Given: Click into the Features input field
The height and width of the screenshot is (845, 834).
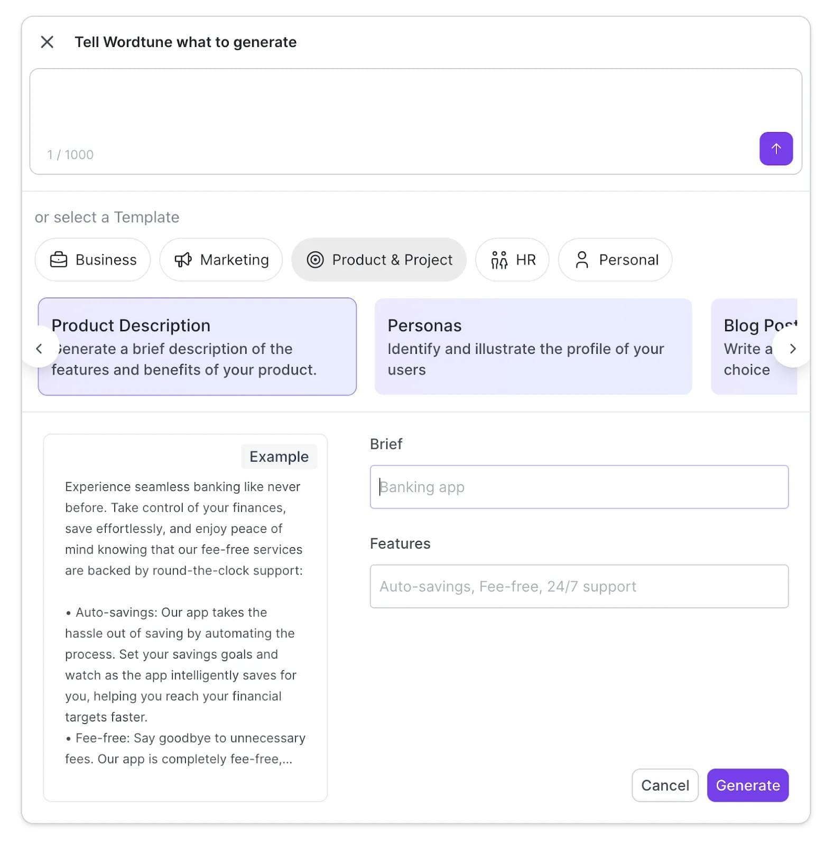Looking at the screenshot, I should tap(579, 586).
